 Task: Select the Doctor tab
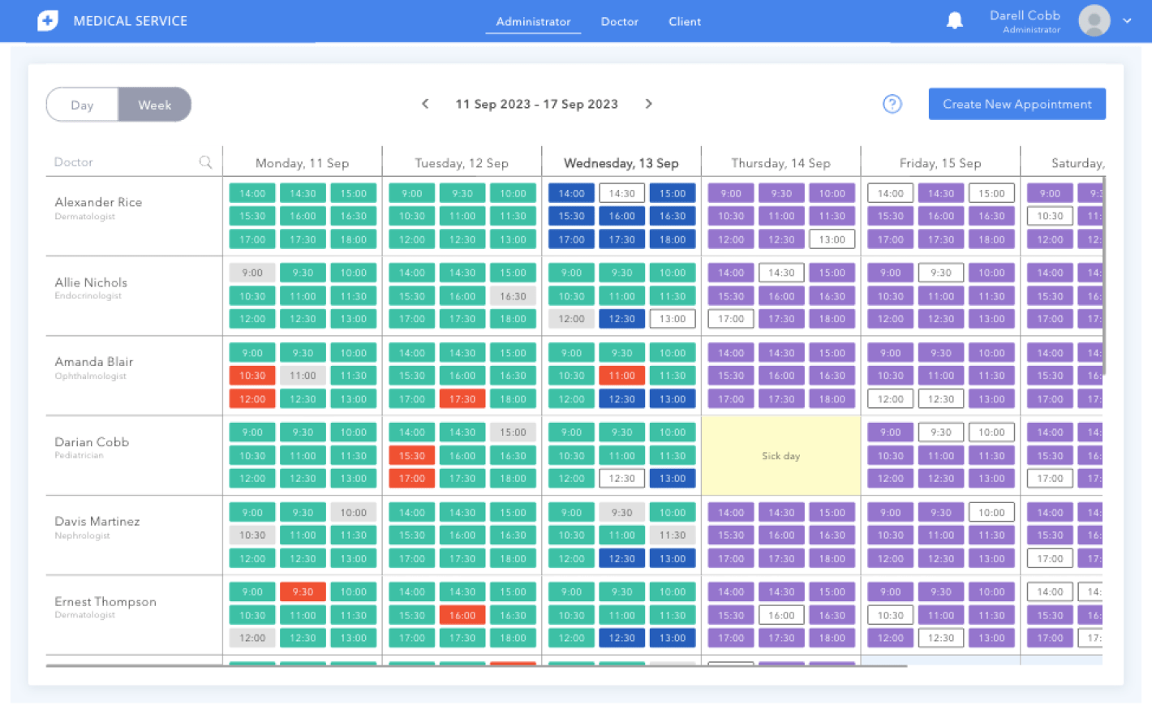click(x=619, y=22)
